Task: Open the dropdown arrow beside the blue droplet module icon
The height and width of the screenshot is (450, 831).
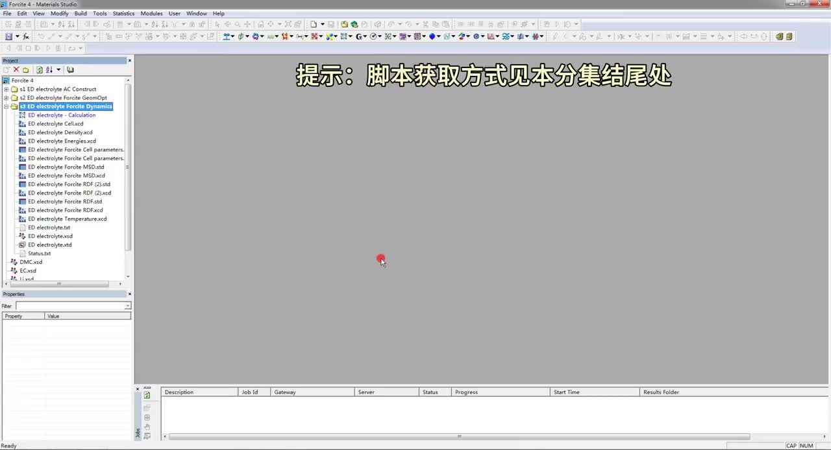Action: (x=439, y=36)
